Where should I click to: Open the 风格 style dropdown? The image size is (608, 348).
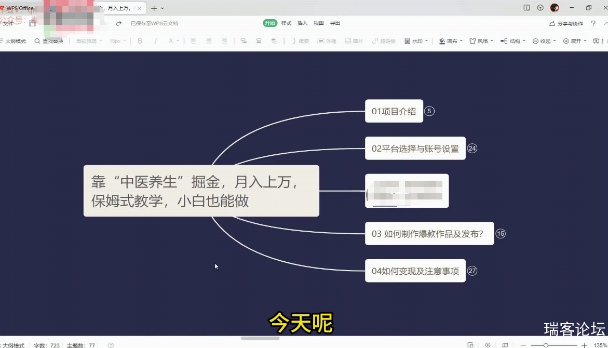(x=481, y=41)
